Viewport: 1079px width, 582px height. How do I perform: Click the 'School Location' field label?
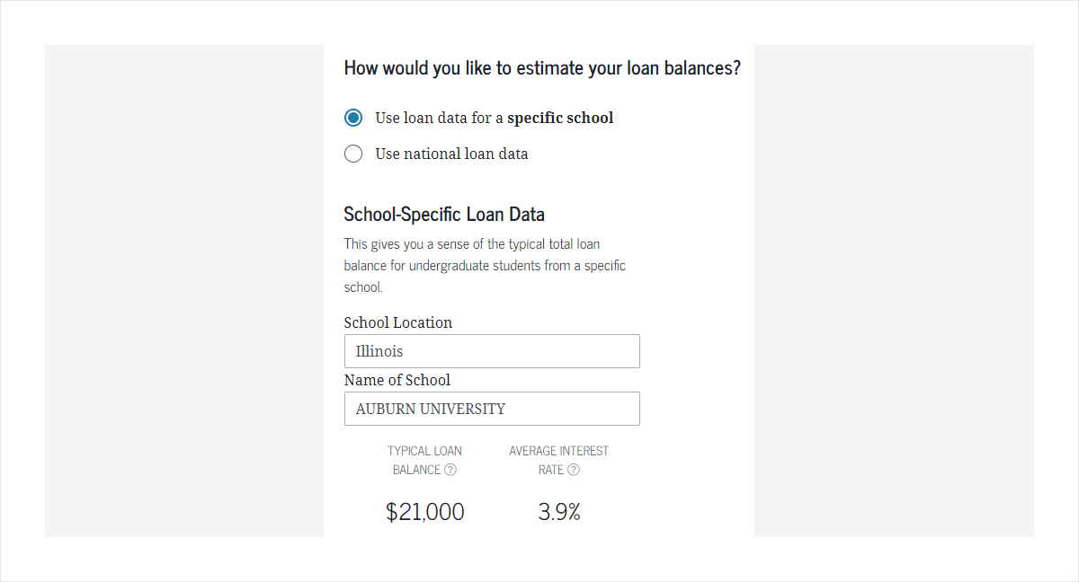(x=397, y=322)
